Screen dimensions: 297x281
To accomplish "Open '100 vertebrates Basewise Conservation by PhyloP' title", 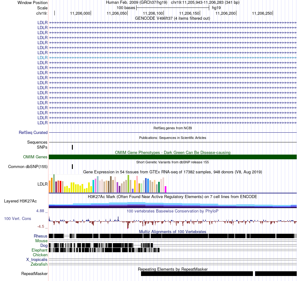I will (x=173, y=211).
